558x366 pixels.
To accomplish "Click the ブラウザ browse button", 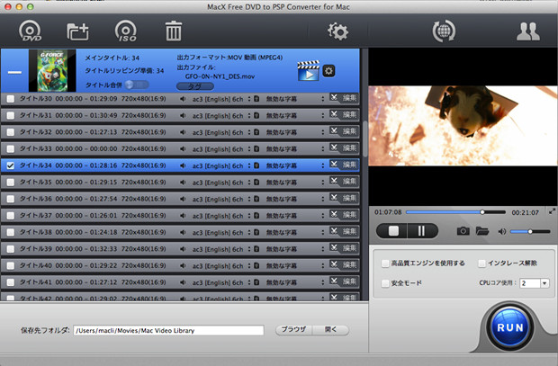I will tap(294, 330).
